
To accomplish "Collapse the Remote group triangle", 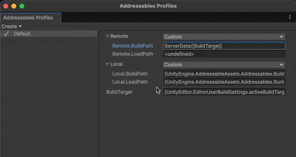I will (x=107, y=36).
